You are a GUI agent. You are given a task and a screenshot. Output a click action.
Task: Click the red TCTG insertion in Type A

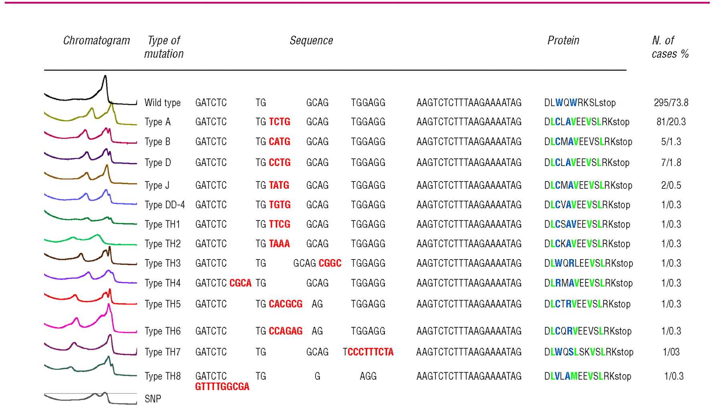(x=280, y=122)
